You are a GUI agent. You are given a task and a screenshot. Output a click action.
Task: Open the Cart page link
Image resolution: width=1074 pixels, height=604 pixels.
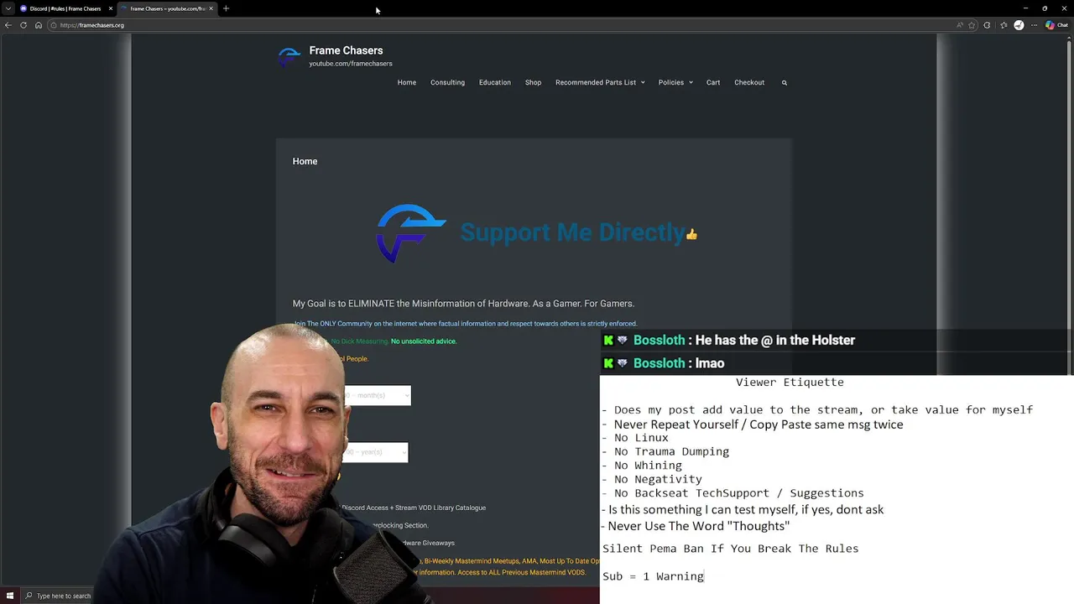(713, 82)
